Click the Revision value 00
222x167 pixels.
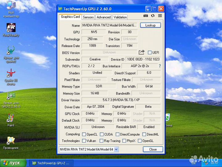(x=129, y=32)
